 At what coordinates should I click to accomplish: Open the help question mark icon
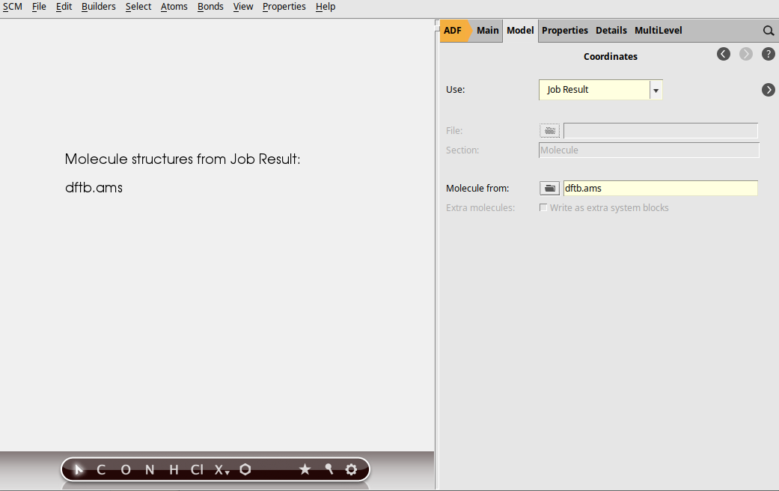pyautogui.click(x=768, y=54)
